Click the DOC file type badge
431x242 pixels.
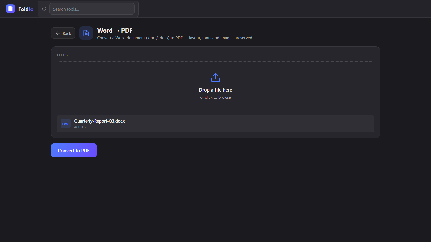[66, 124]
